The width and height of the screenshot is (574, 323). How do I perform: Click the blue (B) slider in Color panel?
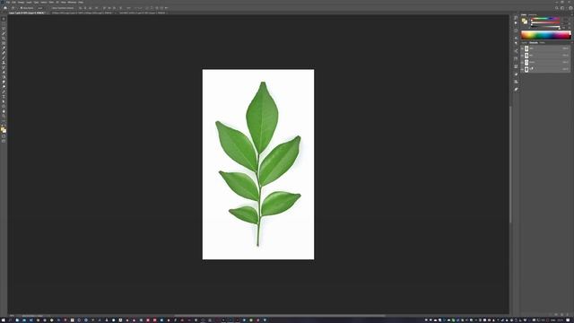coord(545,27)
